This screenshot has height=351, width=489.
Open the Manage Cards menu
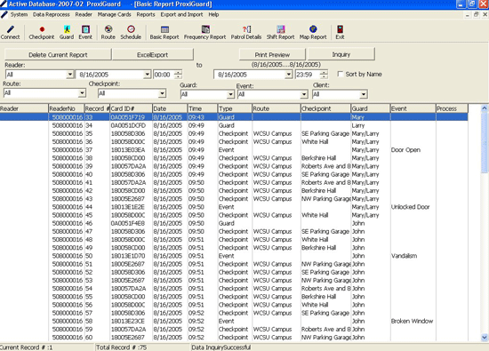tap(114, 14)
